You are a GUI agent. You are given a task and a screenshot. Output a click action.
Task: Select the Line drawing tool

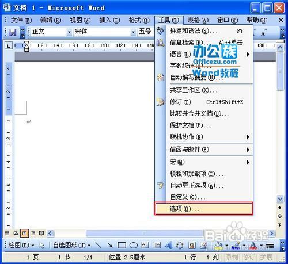pos(98,245)
